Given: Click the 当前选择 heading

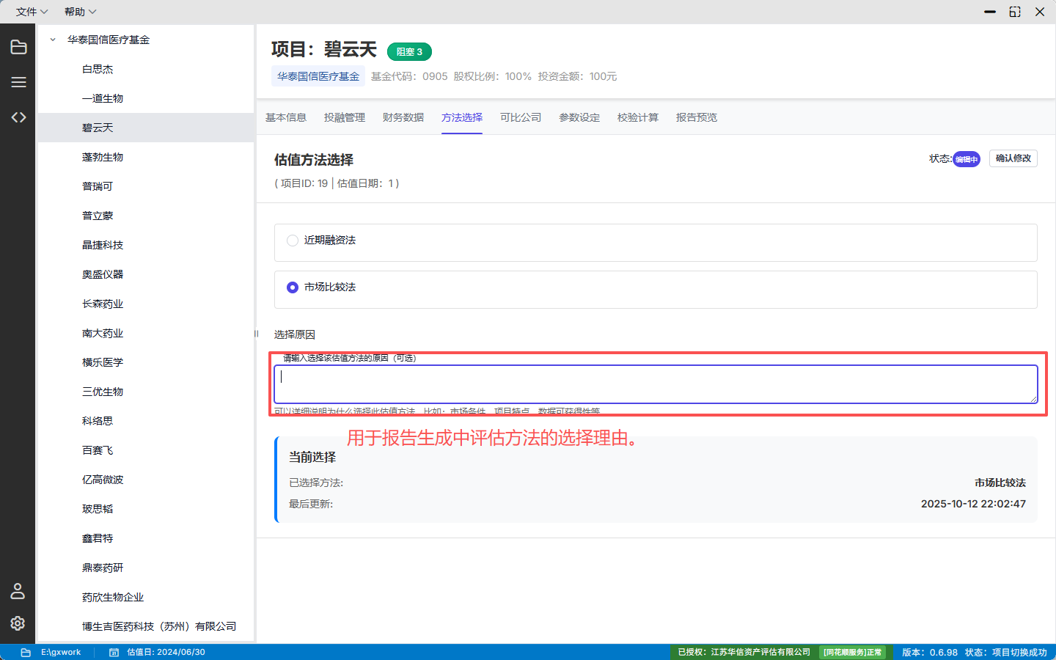Looking at the screenshot, I should click(x=312, y=457).
